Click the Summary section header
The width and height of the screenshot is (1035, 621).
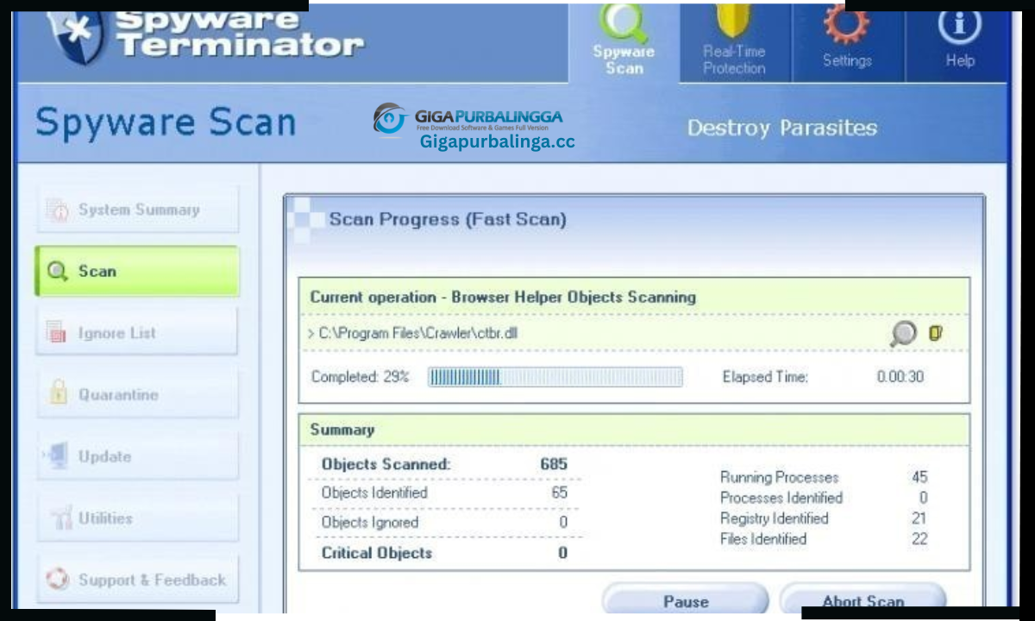tap(342, 430)
